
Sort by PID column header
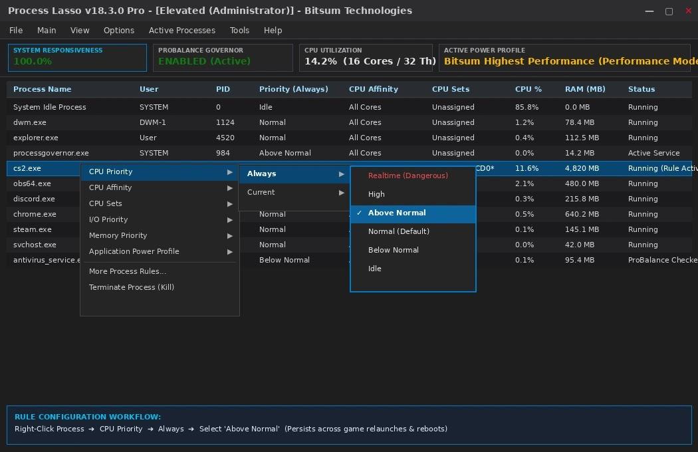point(223,89)
